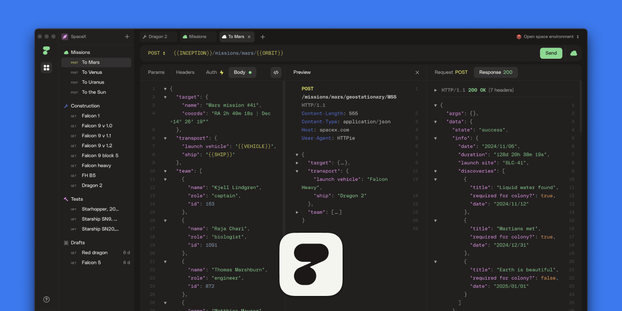Click the grid collections icon in left rail
The image size is (622, 311).
[47, 68]
